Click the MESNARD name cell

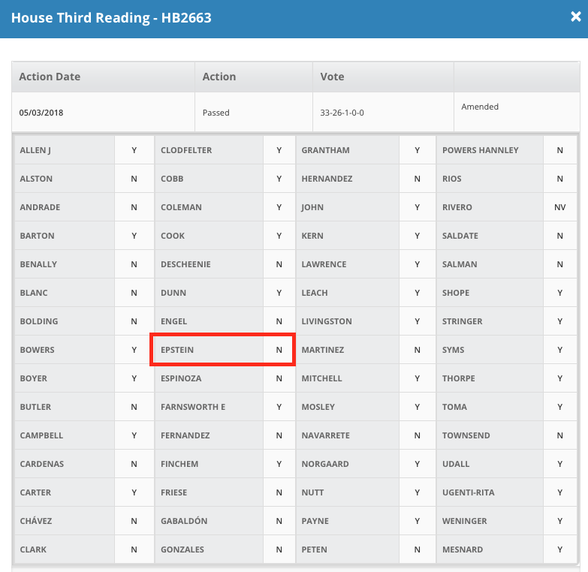coord(490,549)
